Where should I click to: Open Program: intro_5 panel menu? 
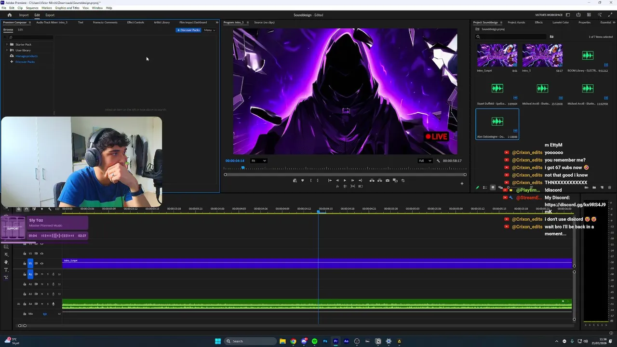(248, 22)
